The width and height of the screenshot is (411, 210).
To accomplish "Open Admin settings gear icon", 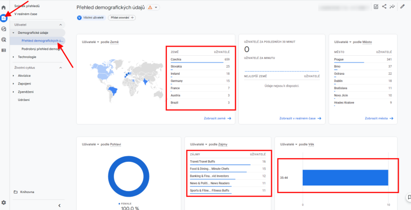I will point(4,203).
